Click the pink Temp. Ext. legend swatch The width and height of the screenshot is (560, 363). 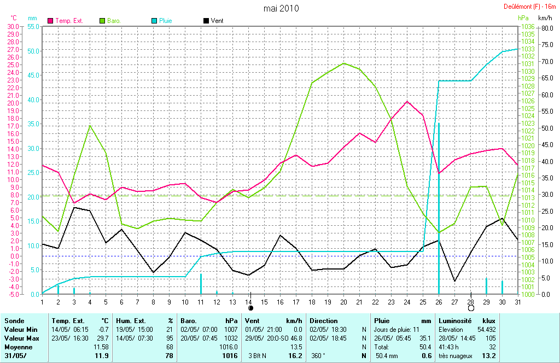(51, 21)
